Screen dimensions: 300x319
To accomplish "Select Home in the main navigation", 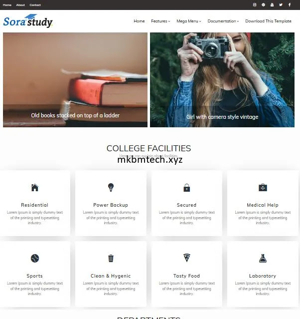I will (139, 21).
